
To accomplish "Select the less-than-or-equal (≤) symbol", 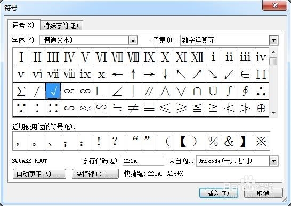I will pos(165,108).
